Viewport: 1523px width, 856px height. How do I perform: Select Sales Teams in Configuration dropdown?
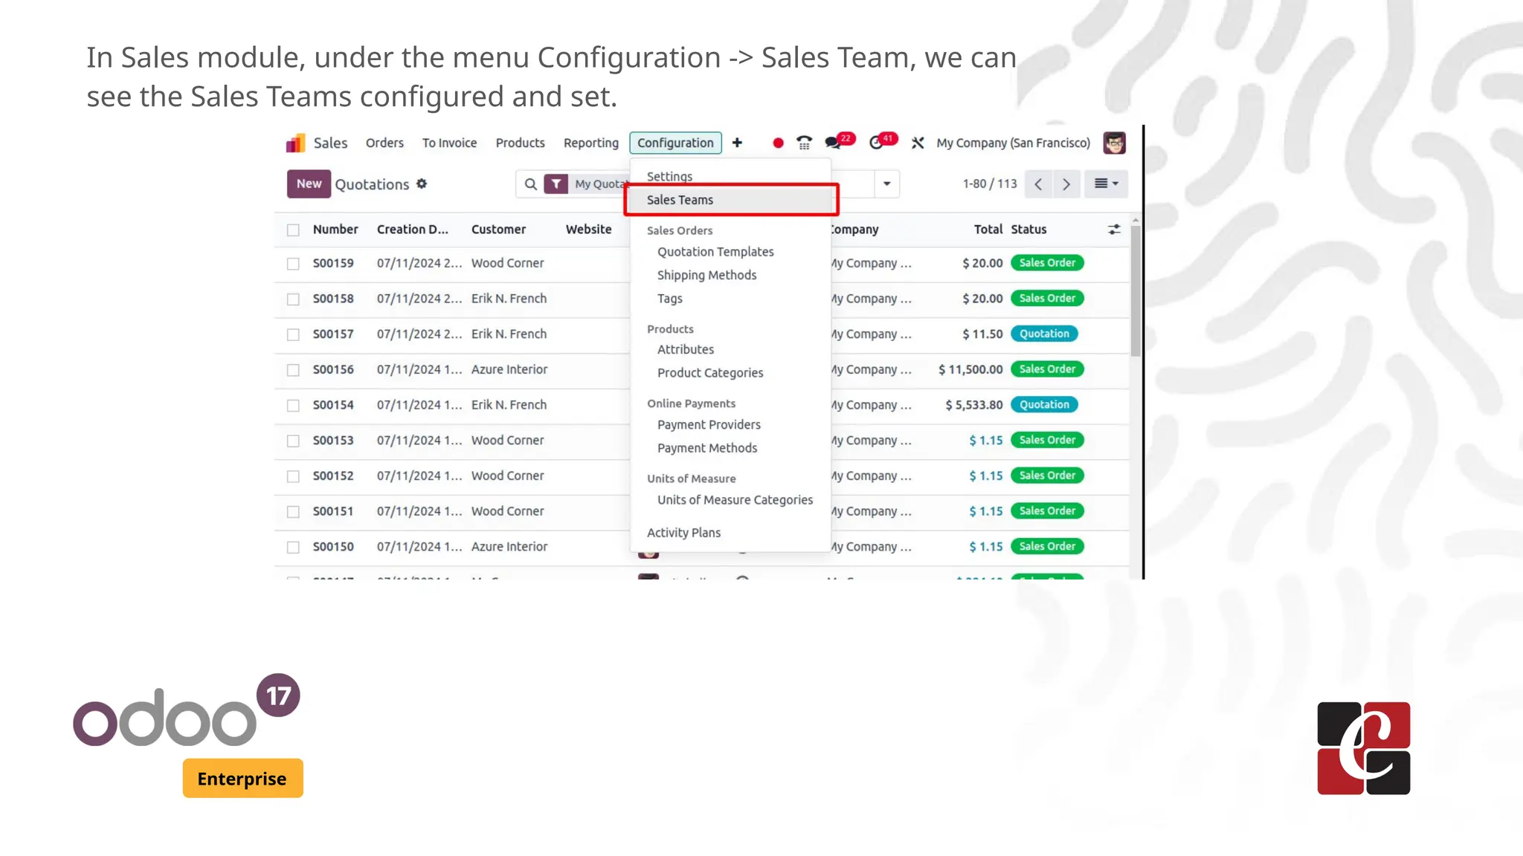tap(731, 200)
